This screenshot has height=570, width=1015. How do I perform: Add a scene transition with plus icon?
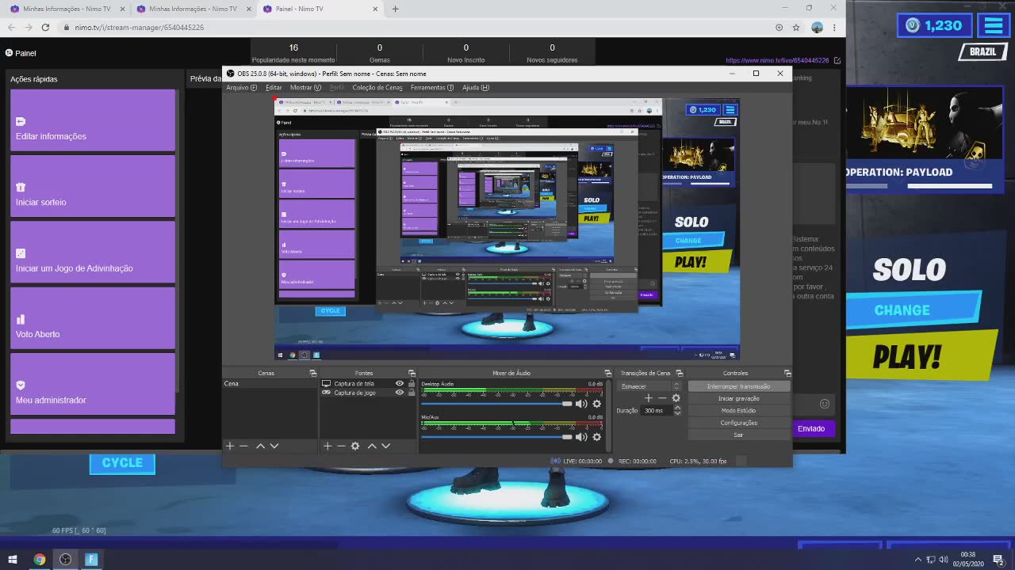(x=648, y=398)
